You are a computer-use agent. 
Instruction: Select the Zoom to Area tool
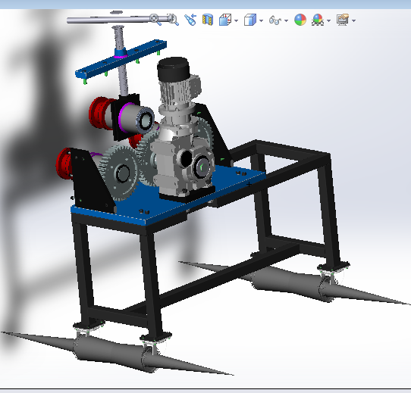pos(173,20)
